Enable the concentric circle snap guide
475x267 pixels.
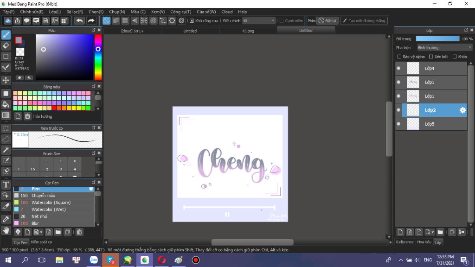(153, 20)
